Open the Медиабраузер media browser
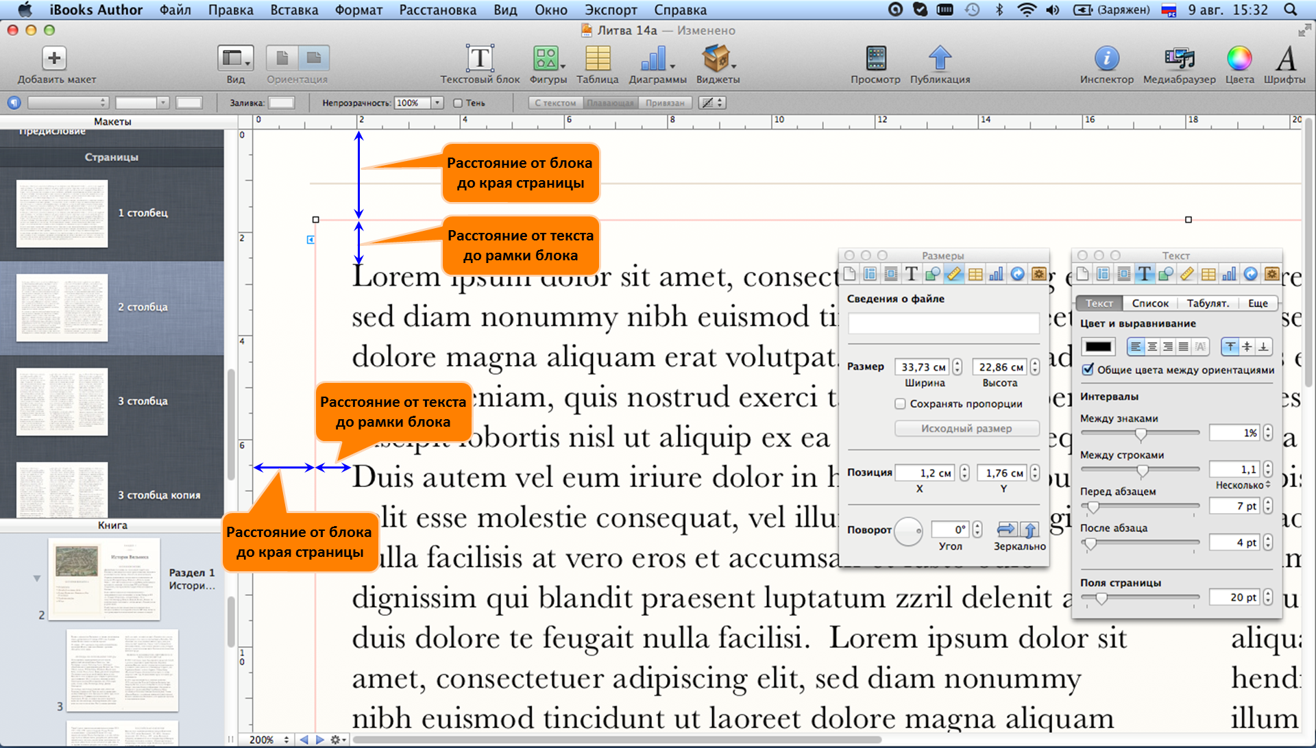 coord(1179,58)
